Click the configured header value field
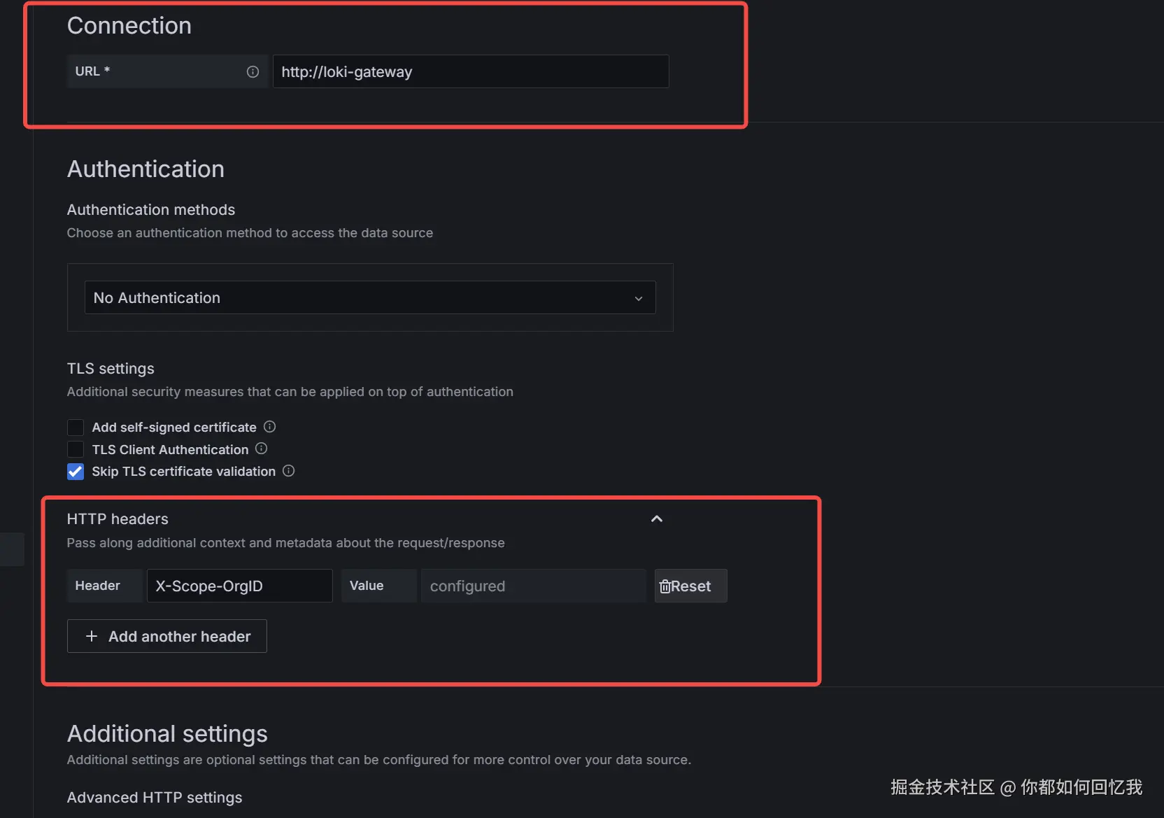The image size is (1164, 818). tap(533, 586)
